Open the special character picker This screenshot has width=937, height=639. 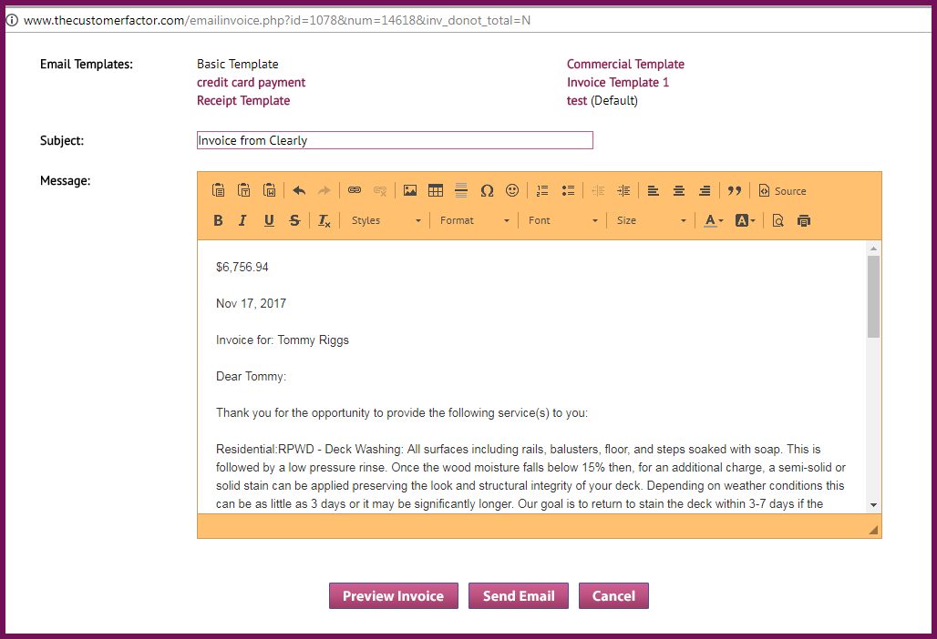[487, 190]
